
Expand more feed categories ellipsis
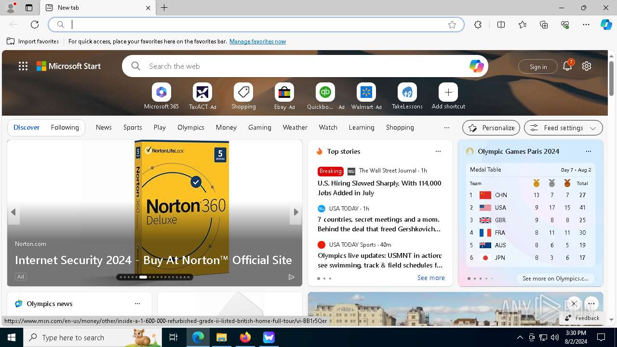(x=447, y=128)
